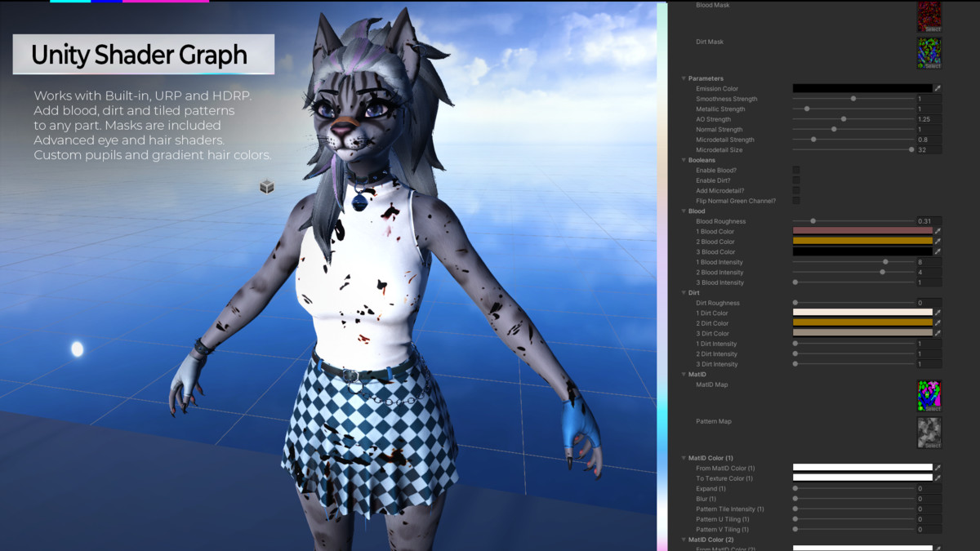Tick the Enable Blood? checkbox
This screenshot has height=551, width=980.
pyautogui.click(x=796, y=171)
